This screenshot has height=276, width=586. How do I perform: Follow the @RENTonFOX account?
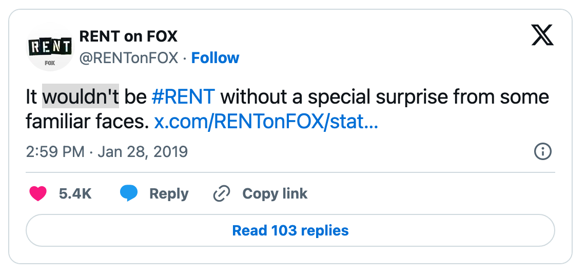[215, 58]
